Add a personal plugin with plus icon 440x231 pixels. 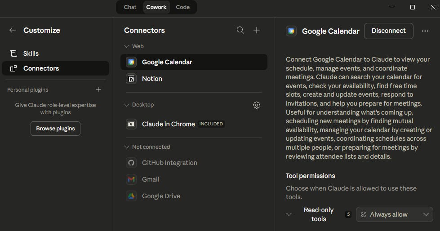pyautogui.click(x=98, y=89)
